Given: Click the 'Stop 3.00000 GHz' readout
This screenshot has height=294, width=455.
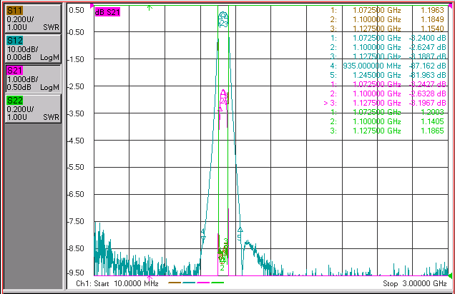Looking at the screenshot, I should click(x=415, y=283).
